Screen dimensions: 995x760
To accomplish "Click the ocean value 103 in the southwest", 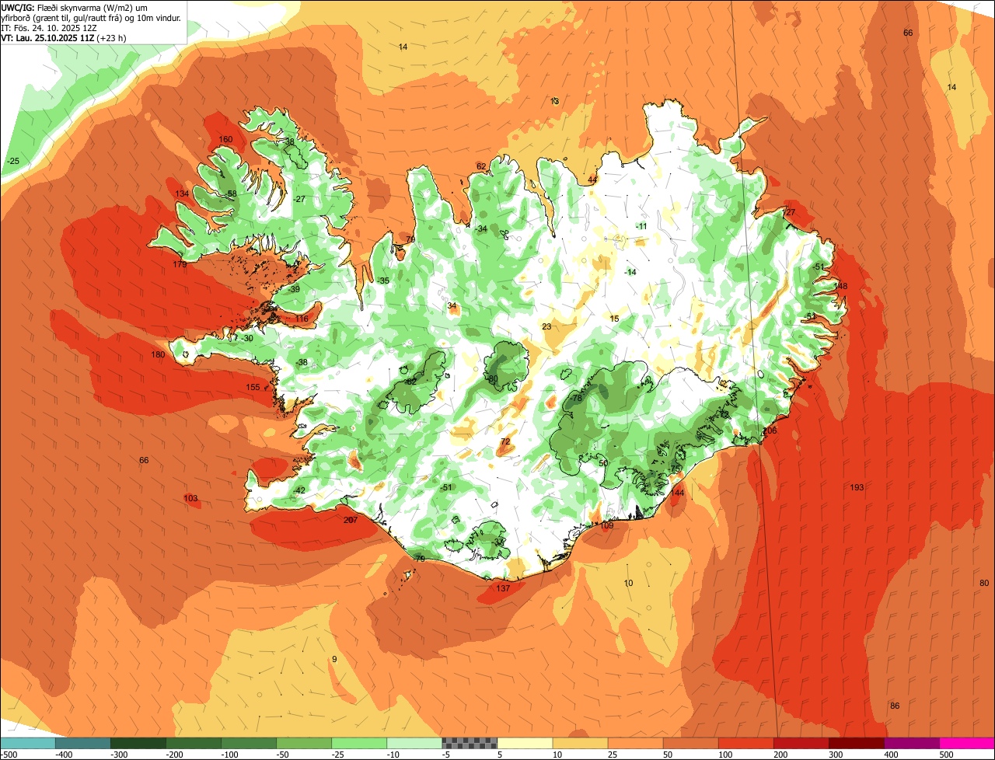I will click(190, 499).
